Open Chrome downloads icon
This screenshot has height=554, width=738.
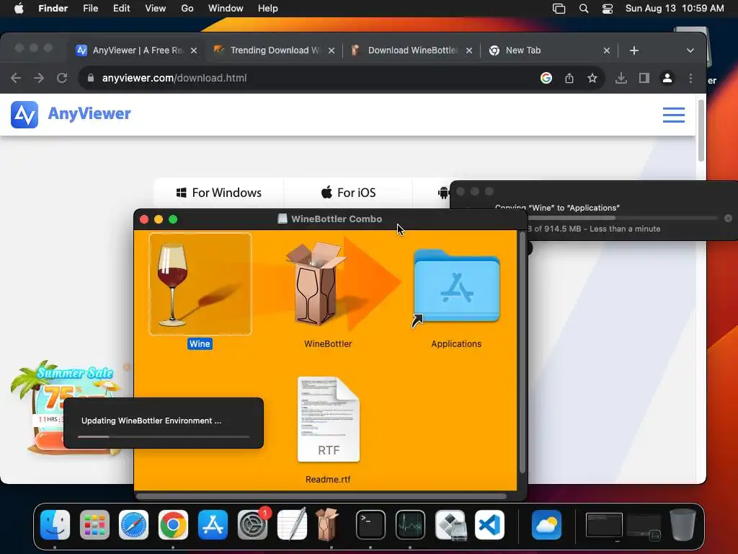point(621,78)
